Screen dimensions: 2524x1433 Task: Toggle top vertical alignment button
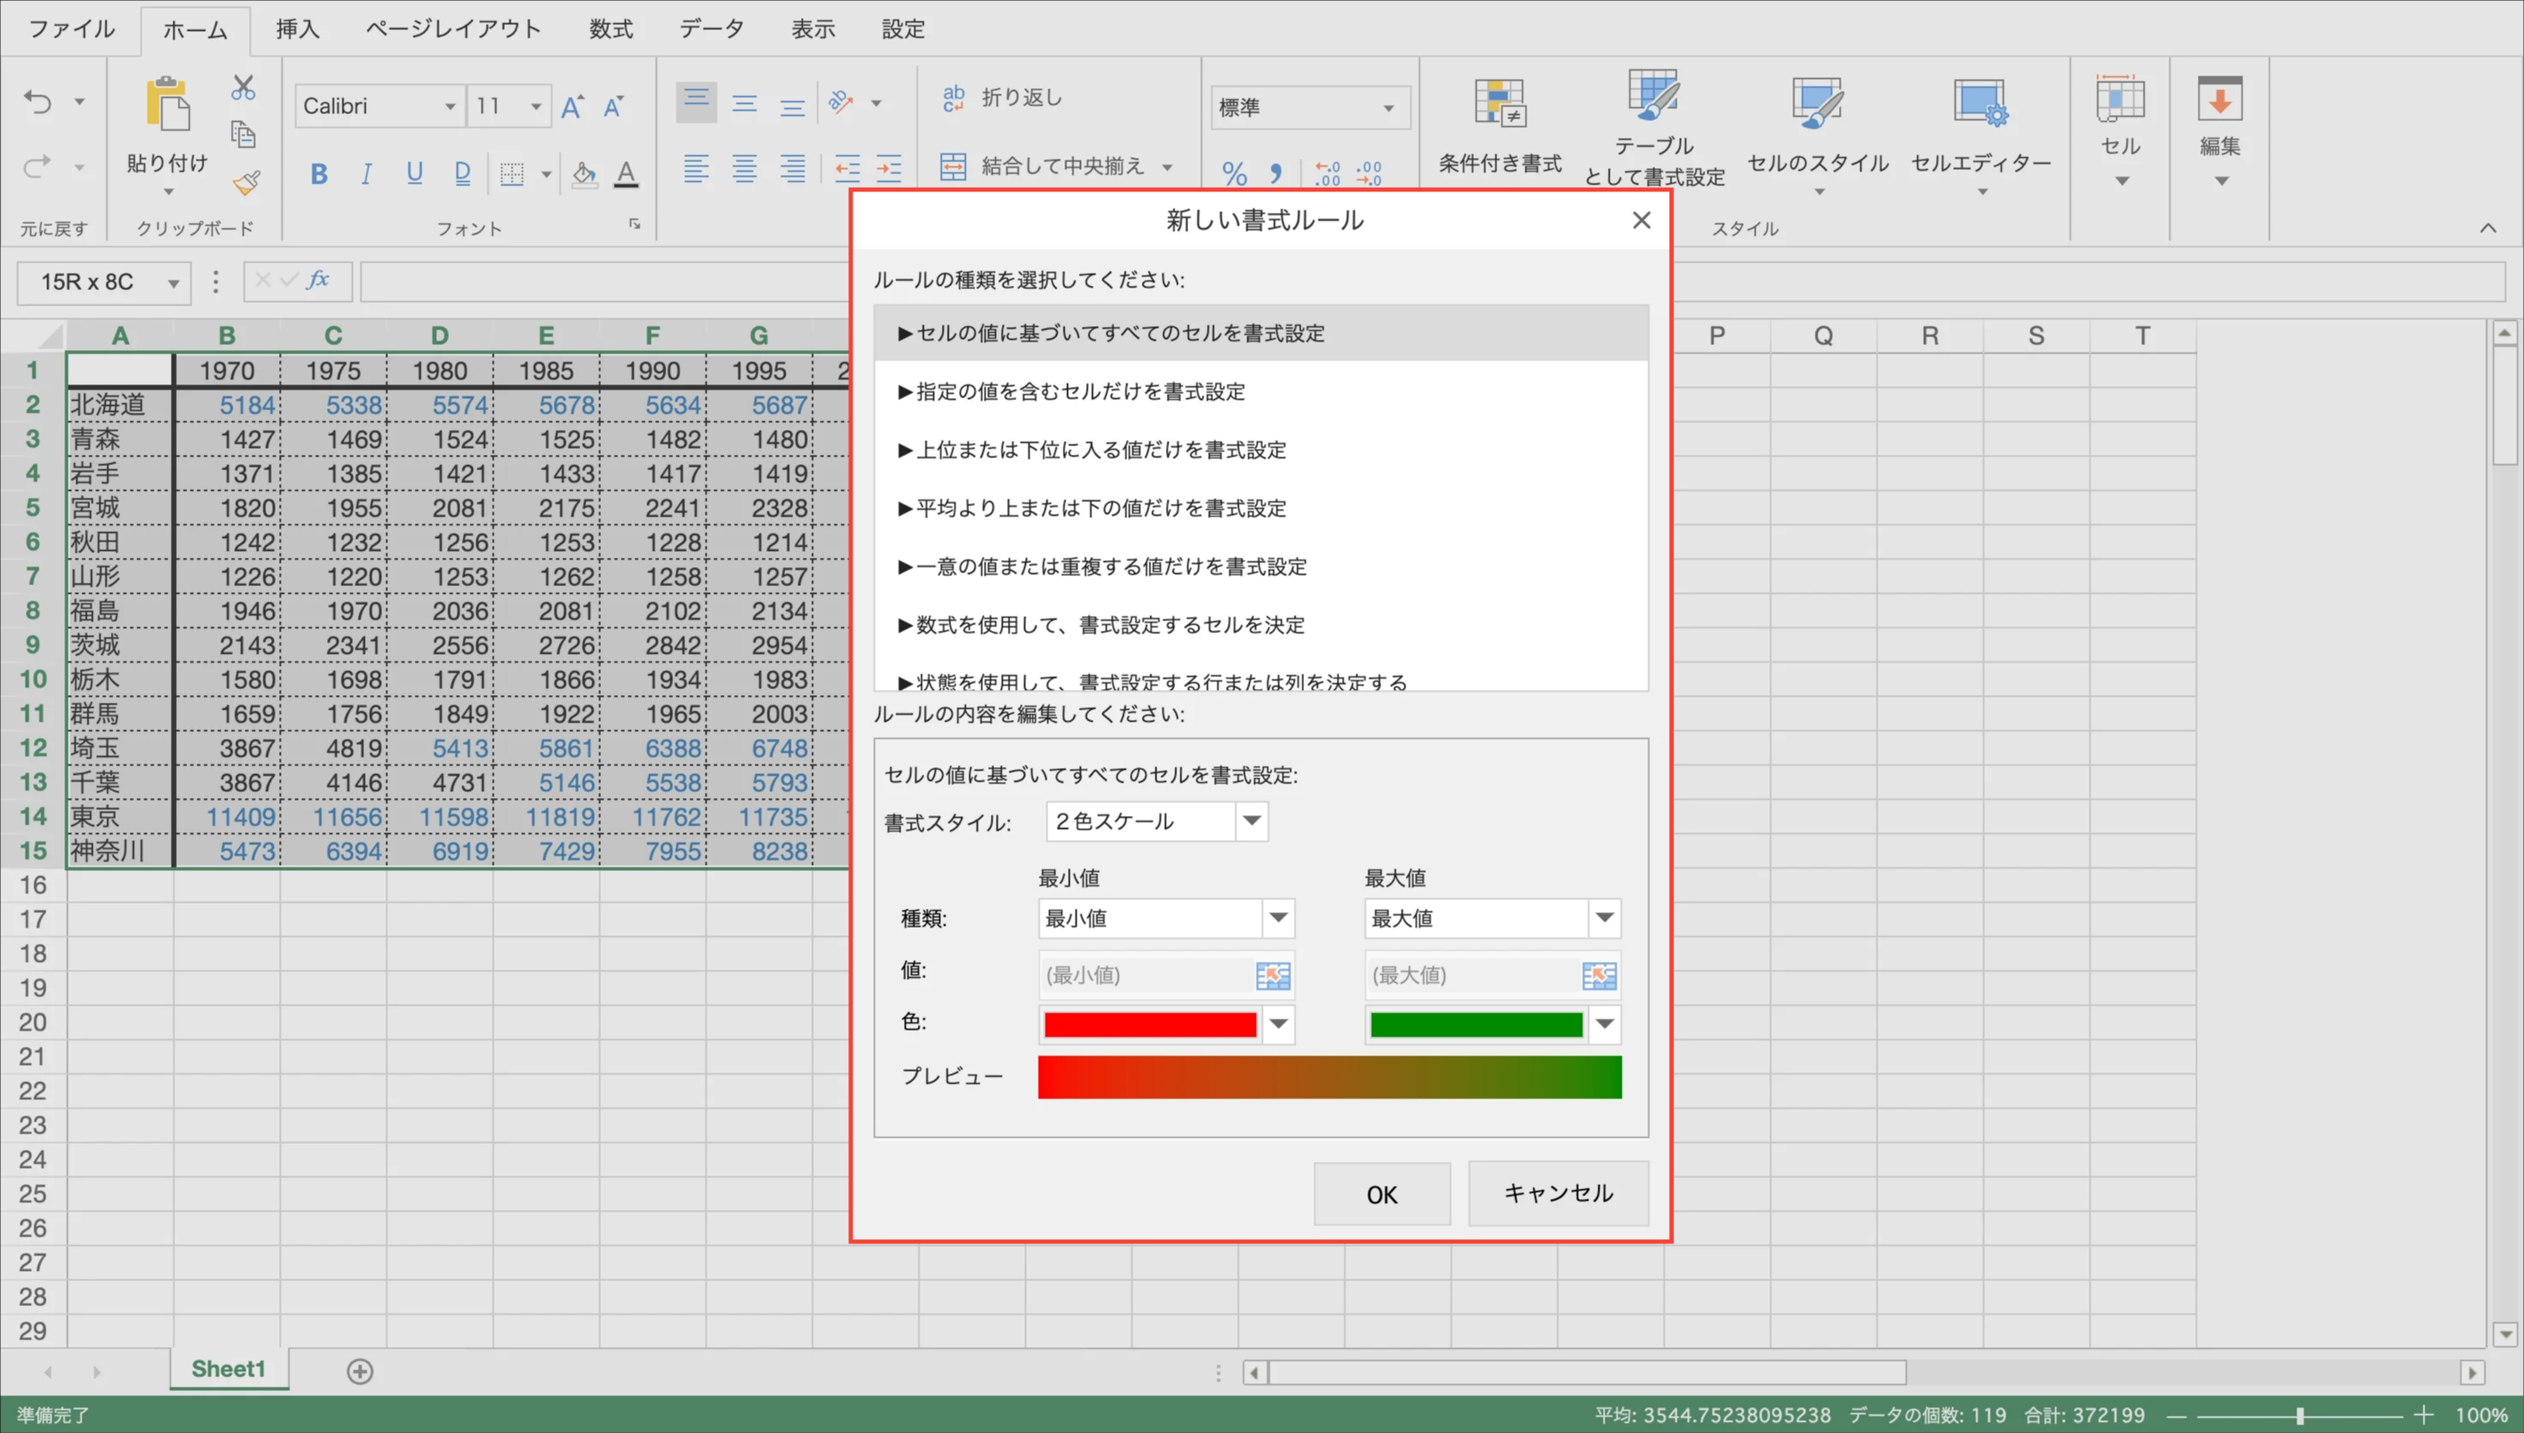tap(696, 101)
